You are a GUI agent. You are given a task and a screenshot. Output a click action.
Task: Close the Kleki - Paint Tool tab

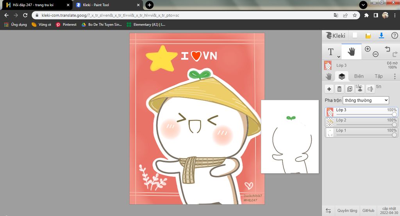pyautogui.click(x=138, y=5)
